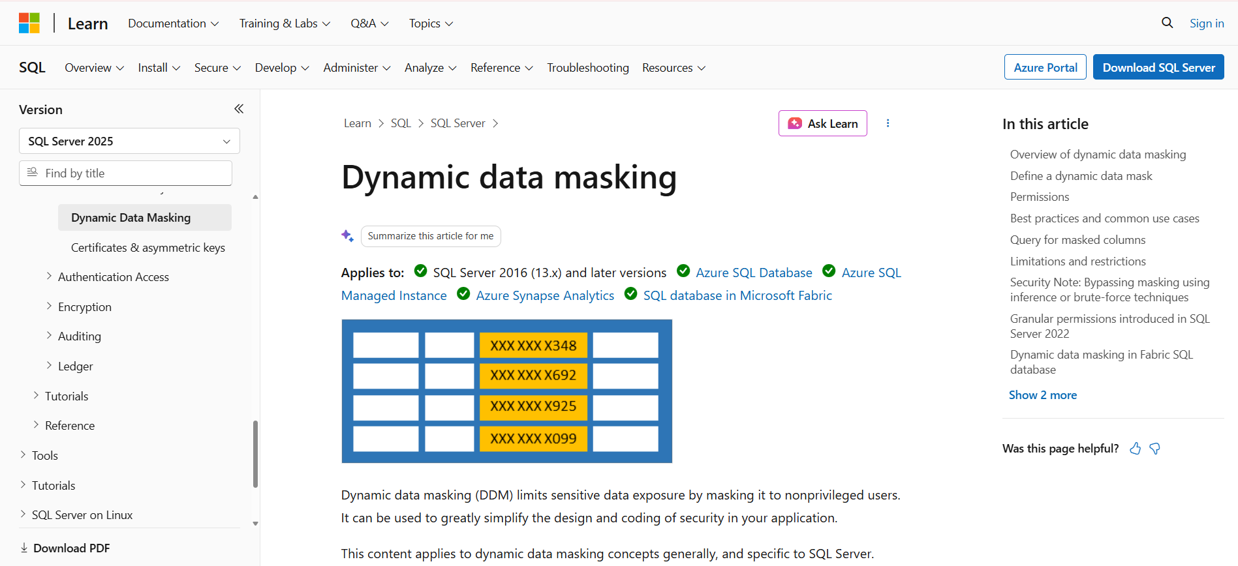The image size is (1238, 566).
Task: Expand the SQL Server on Linux node
Action: 23,514
